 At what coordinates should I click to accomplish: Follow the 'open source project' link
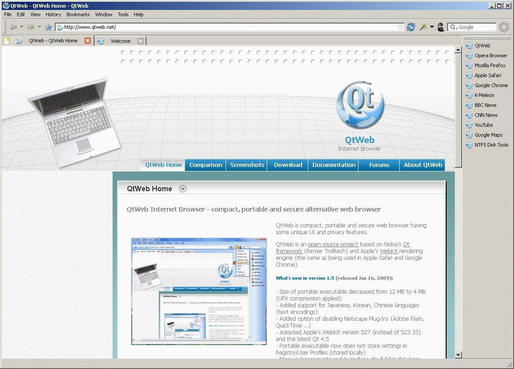point(333,244)
